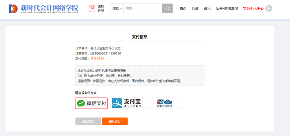The image size is (290, 136).
Task: Select 支付宝 Alipay payment method
Action: click(127, 103)
